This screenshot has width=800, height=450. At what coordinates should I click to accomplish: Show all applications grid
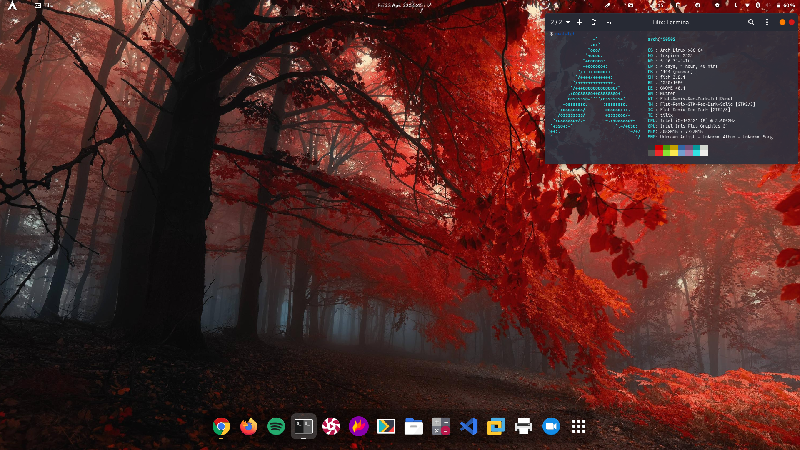(579, 426)
